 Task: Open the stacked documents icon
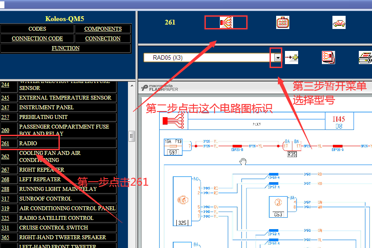coord(365,58)
